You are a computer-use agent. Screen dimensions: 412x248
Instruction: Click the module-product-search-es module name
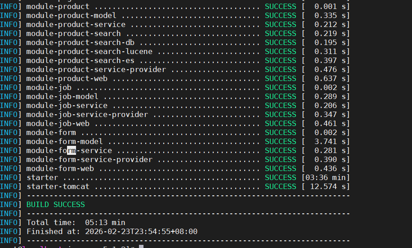[80, 60]
